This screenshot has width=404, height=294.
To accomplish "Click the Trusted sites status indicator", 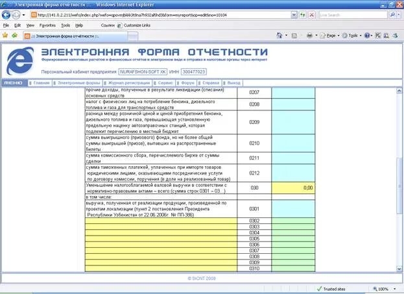I will pos(331,289).
